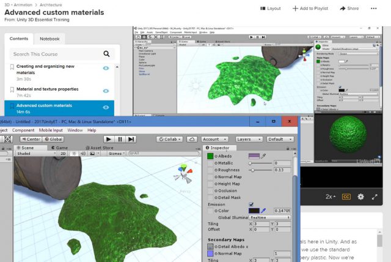Click the Step button in Unity toolbar

tap(131, 139)
